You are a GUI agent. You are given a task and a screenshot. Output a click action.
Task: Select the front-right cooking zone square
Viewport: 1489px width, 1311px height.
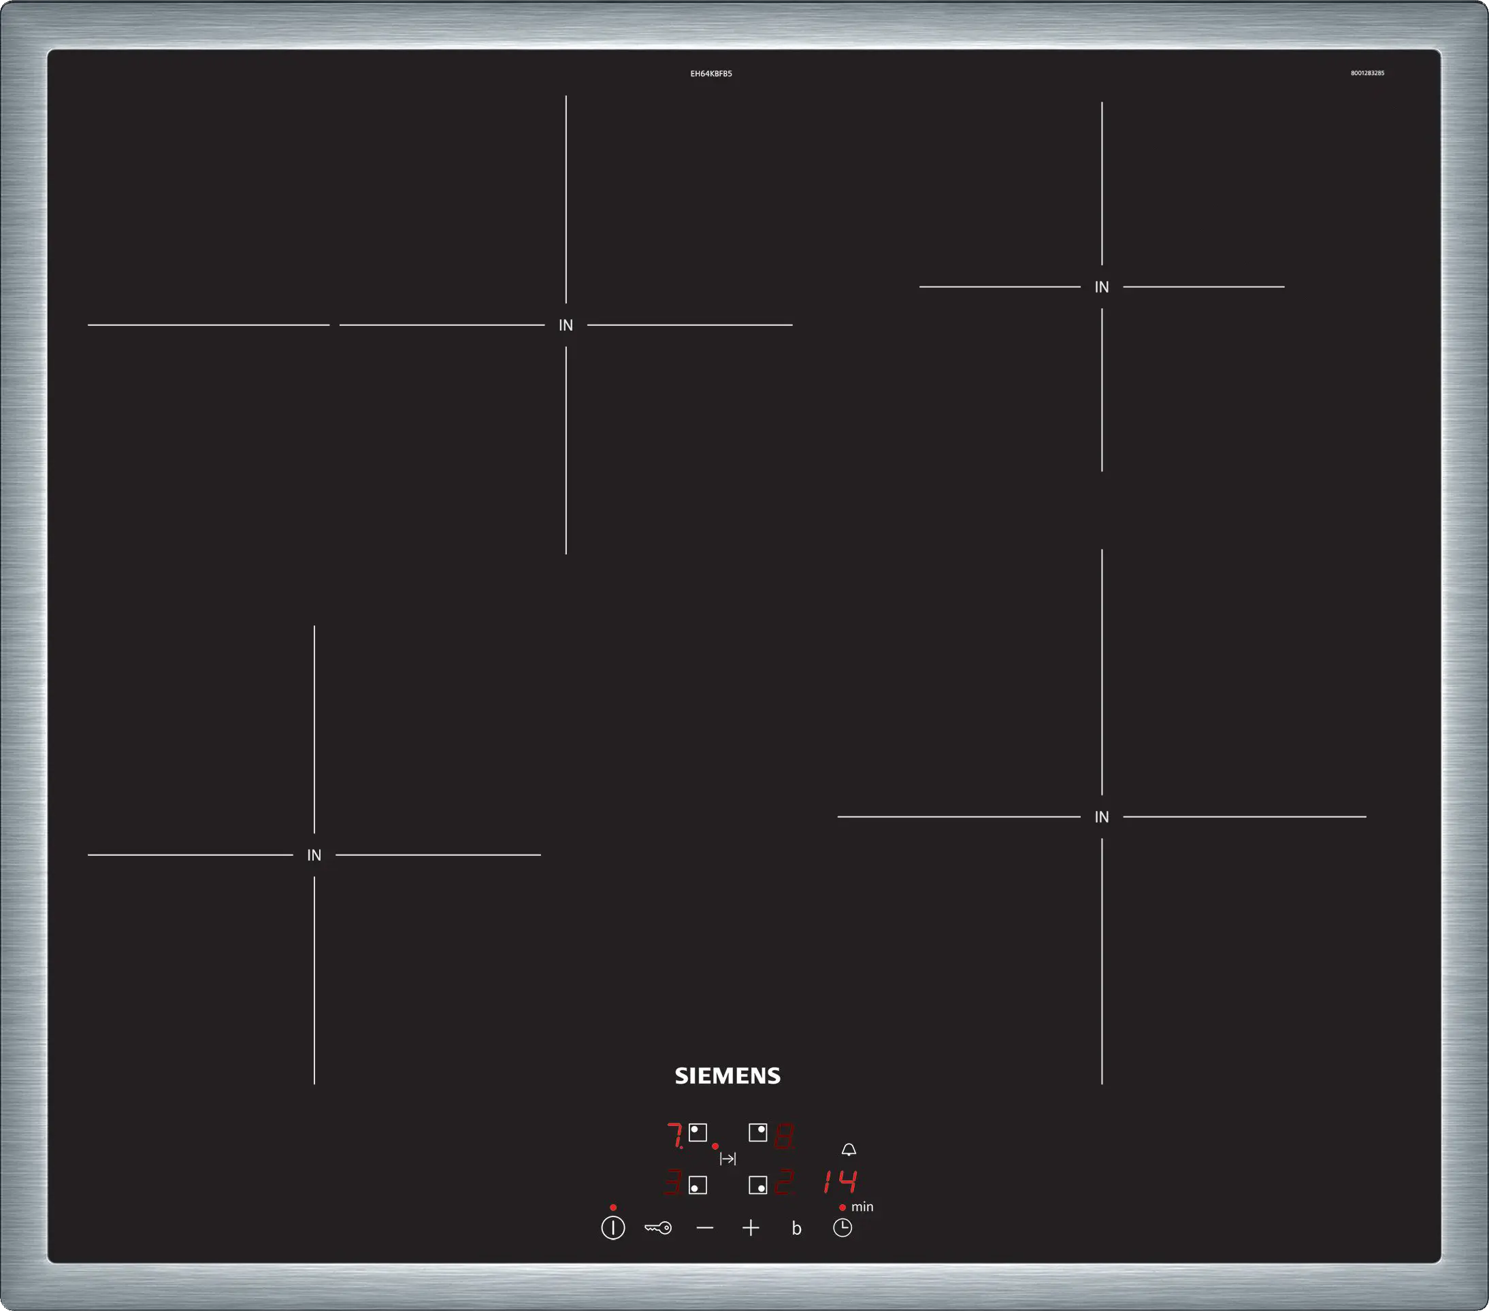pyautogui.click(x=757, y=1185)
